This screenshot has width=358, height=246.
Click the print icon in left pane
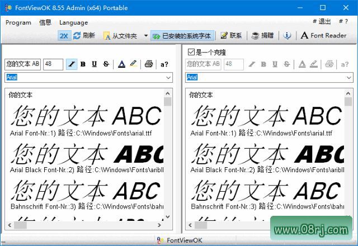coord(149,64)
